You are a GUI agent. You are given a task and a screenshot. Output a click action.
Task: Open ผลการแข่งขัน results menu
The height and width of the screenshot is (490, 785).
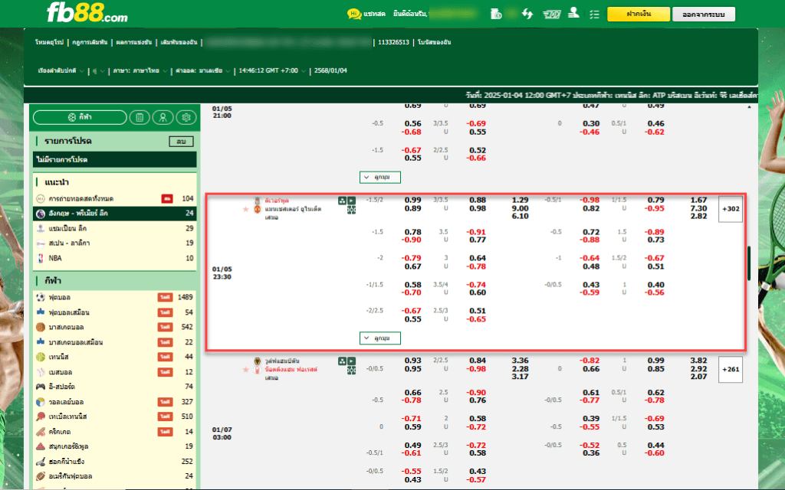point(133,43)
